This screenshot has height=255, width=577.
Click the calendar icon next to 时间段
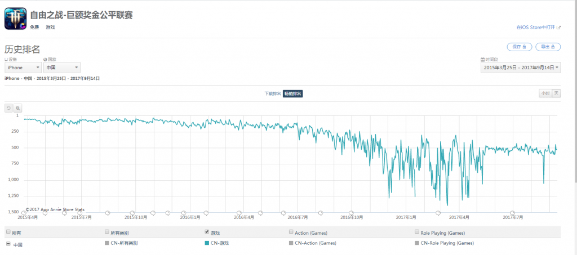[x=482, y=59]
